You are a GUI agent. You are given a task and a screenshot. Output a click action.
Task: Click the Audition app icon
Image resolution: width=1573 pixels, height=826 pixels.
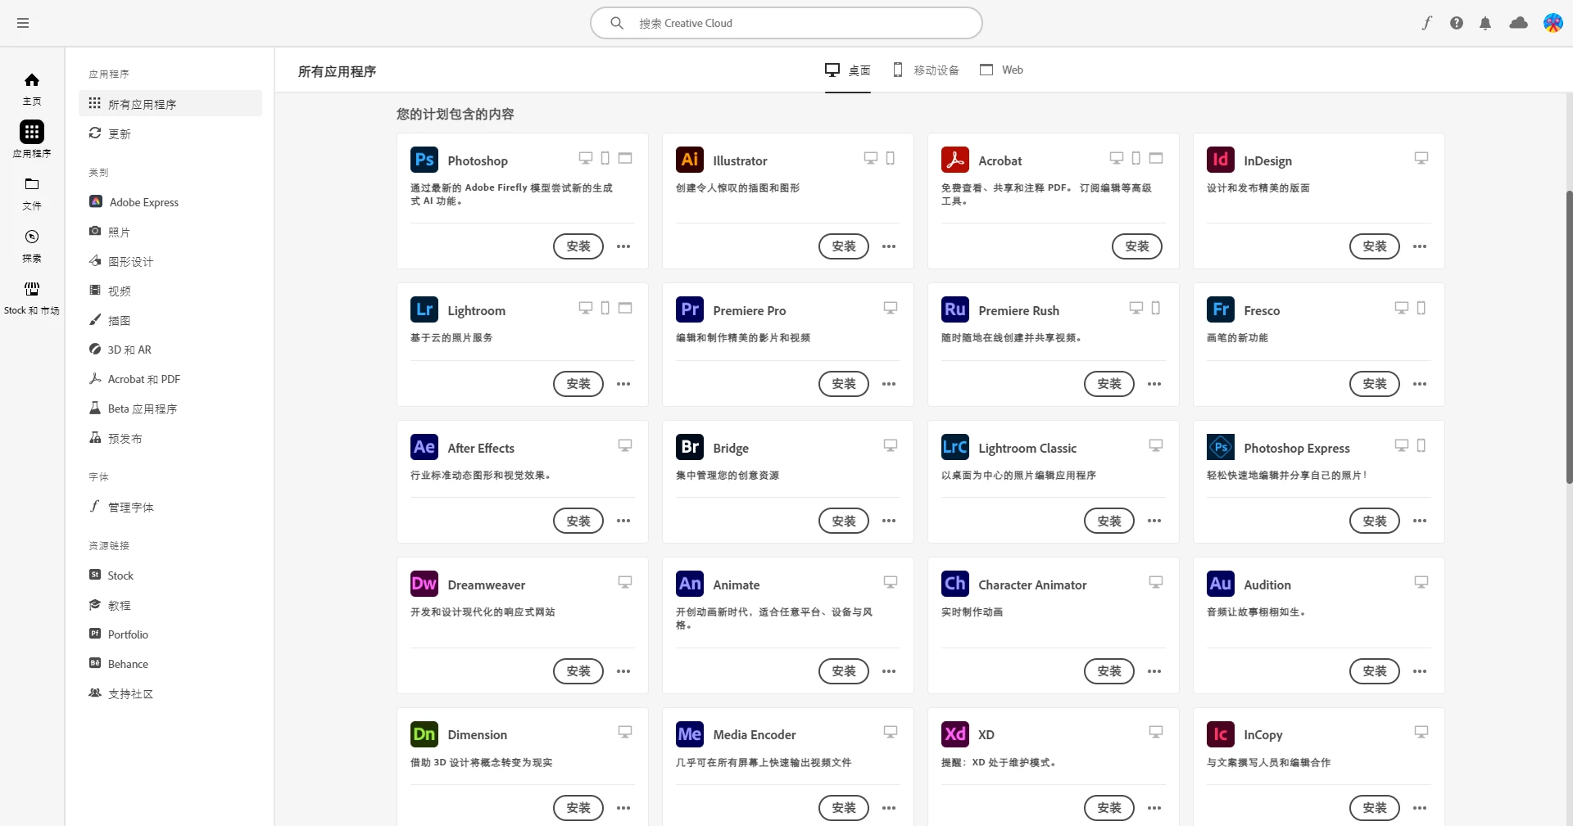click(1221, 584)
